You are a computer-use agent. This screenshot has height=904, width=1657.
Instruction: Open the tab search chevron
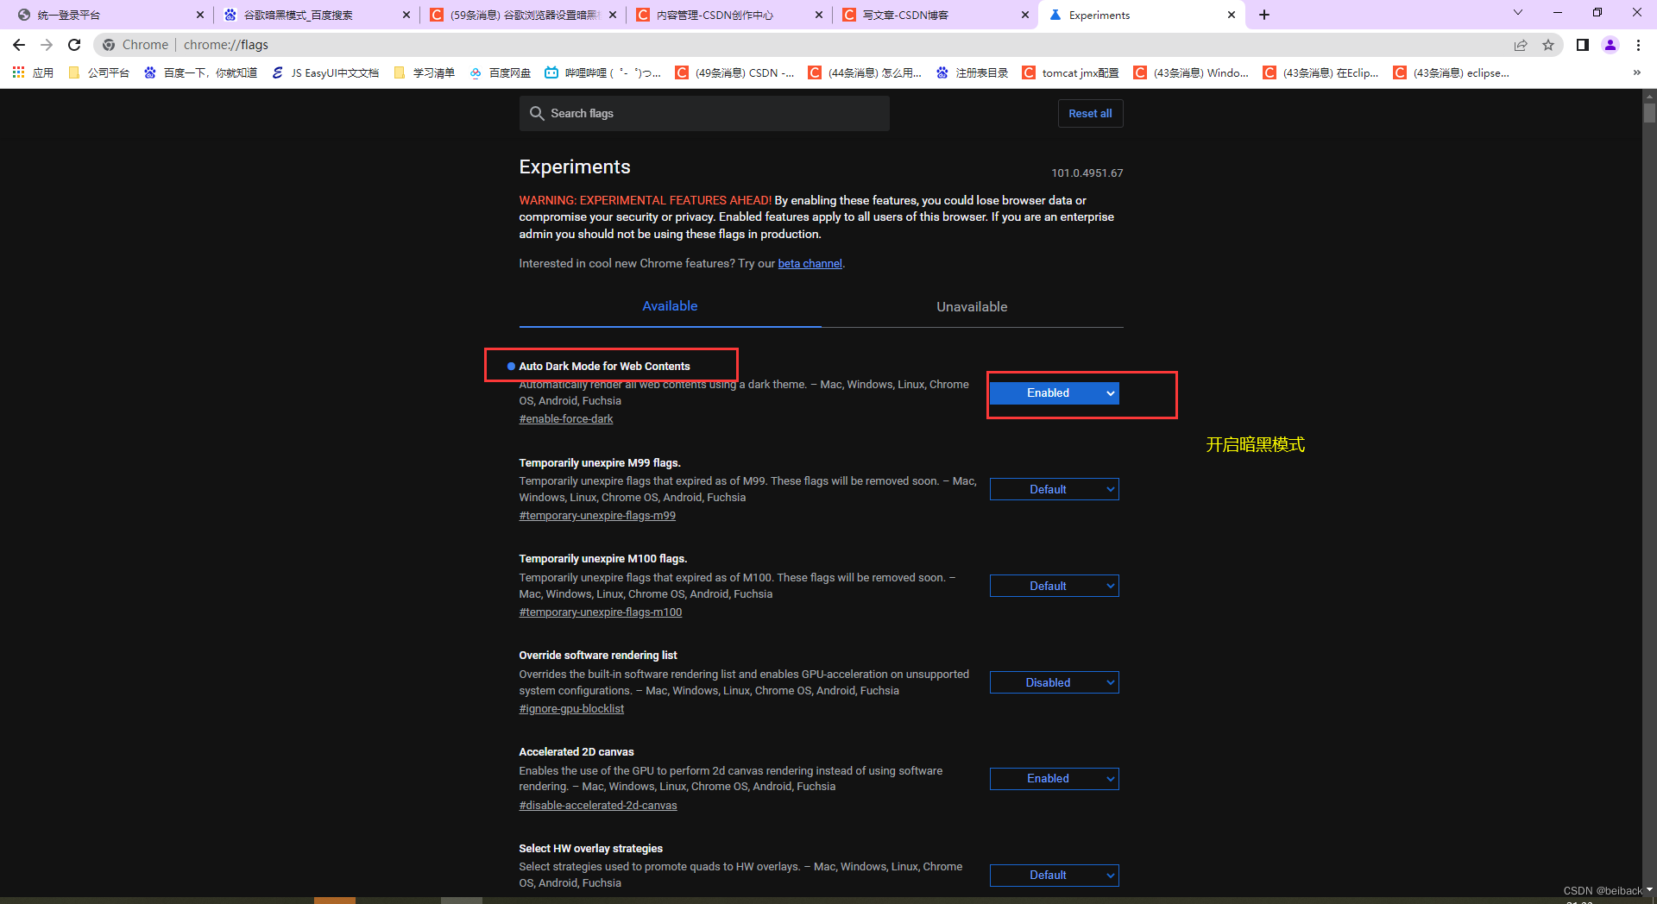click(1518, 13)
